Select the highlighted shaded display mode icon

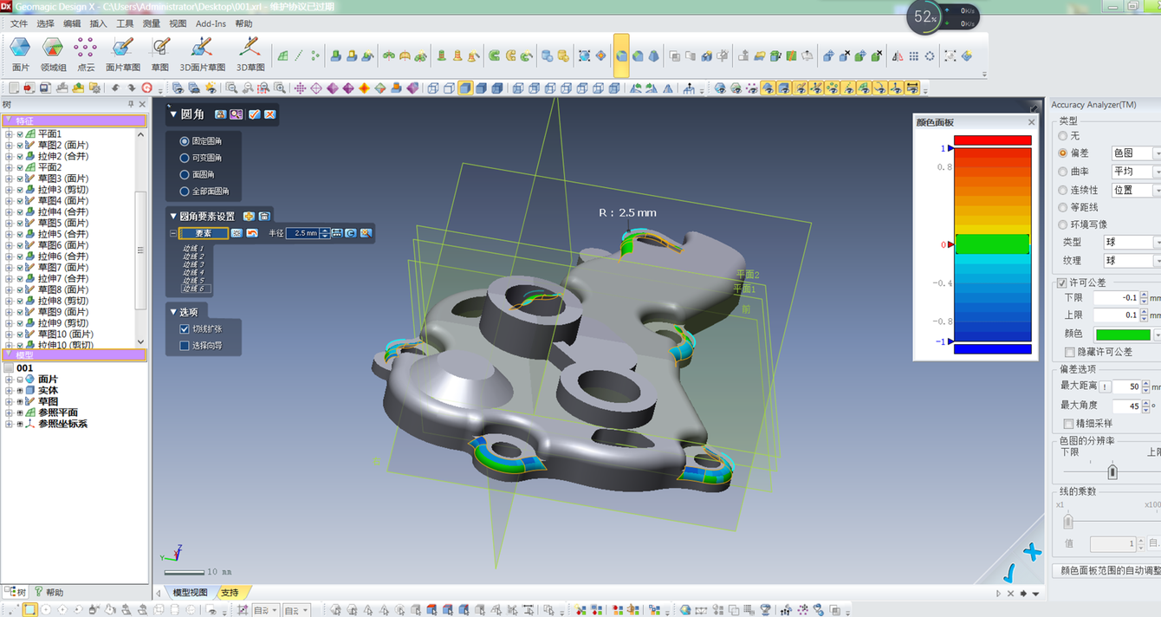pyautogui.click(x=466, y=88)
